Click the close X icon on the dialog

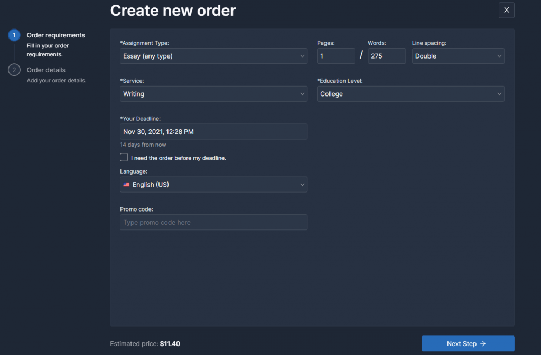click(x=506, y=10)
